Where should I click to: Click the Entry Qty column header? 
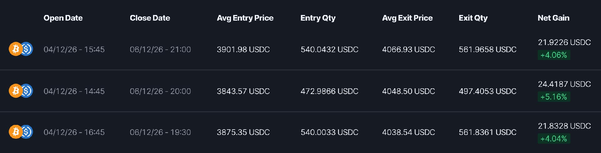[x=318, y=18]
